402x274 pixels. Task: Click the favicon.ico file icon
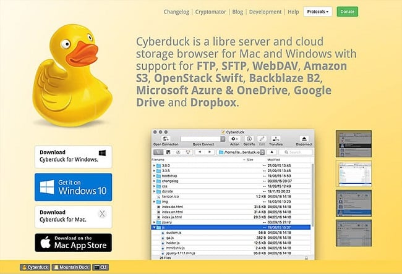click(x=159, y=196)
